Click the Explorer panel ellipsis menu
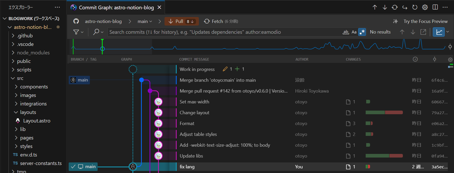Screen dimensions: 454x173 click(57, 7)
